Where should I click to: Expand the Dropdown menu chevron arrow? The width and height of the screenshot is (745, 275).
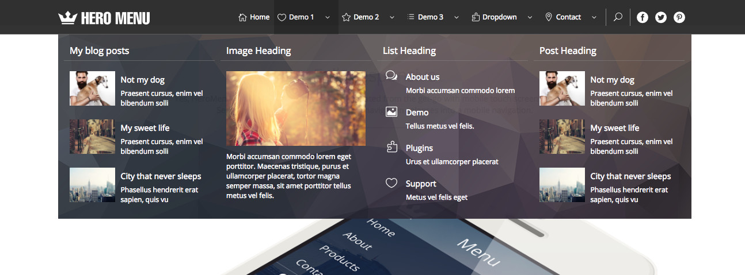[x=530, y=17]
